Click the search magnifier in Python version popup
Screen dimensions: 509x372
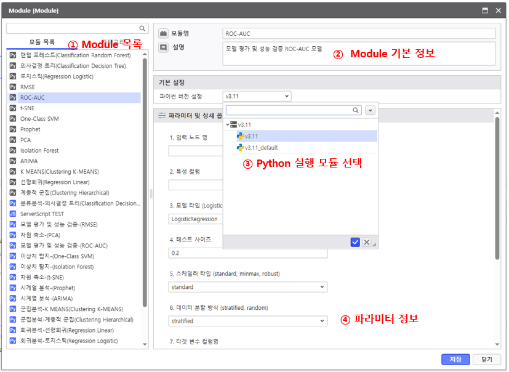click(356, 110)
